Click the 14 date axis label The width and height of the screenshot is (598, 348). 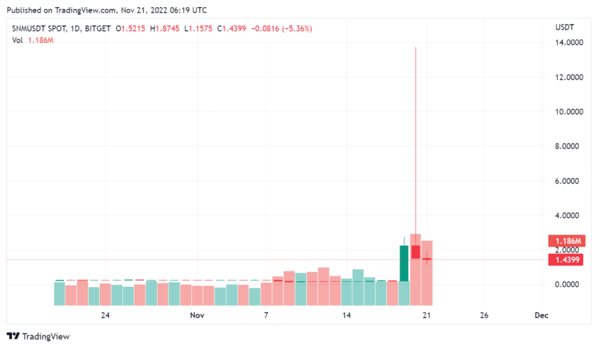[x=346, y=315]
